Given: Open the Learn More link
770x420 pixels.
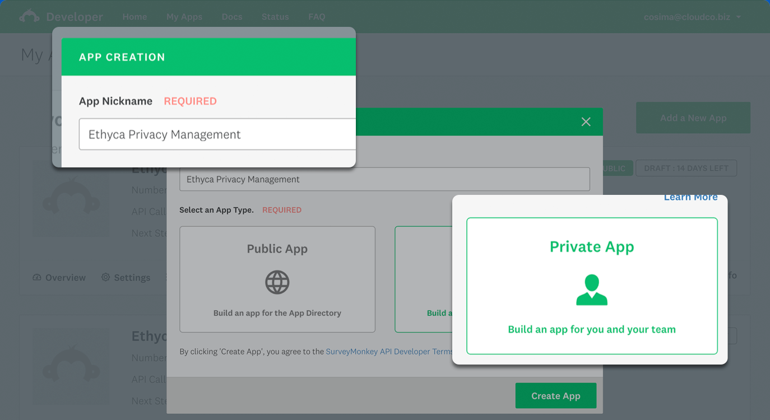Looking at the screenshot, I should tap(690, 197).
